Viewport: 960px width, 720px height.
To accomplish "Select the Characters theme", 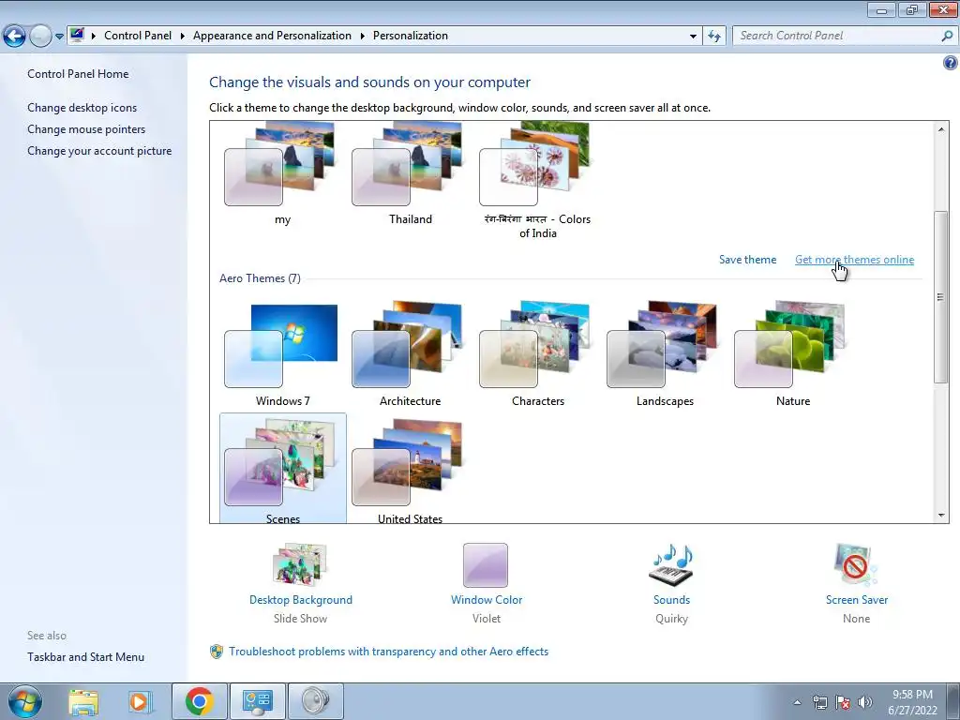I will point(537,353).
